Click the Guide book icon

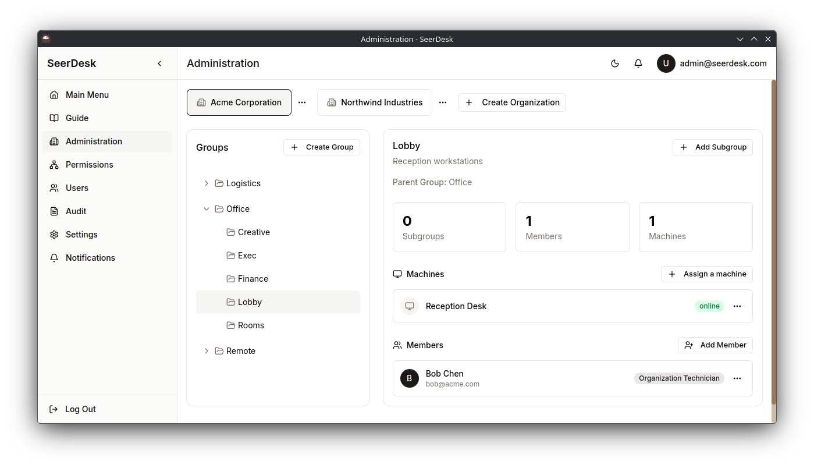point(54,118)
